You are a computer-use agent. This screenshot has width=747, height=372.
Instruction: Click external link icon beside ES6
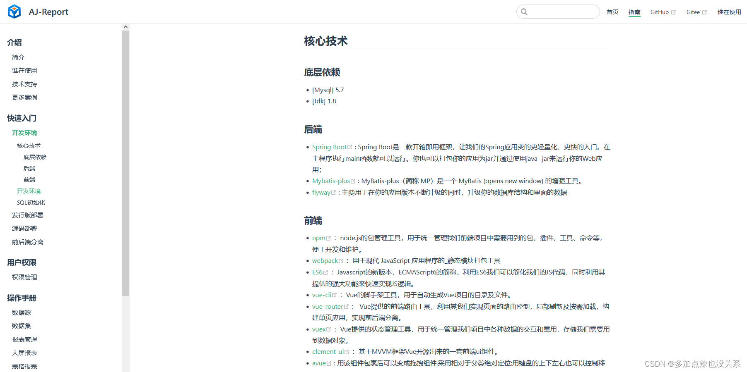(x=326, y=272)
